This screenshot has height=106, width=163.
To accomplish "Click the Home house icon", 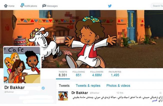I will point(6,6).
